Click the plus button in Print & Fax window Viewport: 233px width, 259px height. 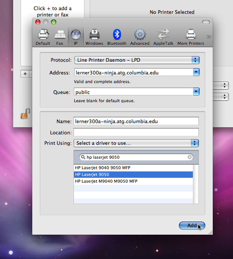25,74
